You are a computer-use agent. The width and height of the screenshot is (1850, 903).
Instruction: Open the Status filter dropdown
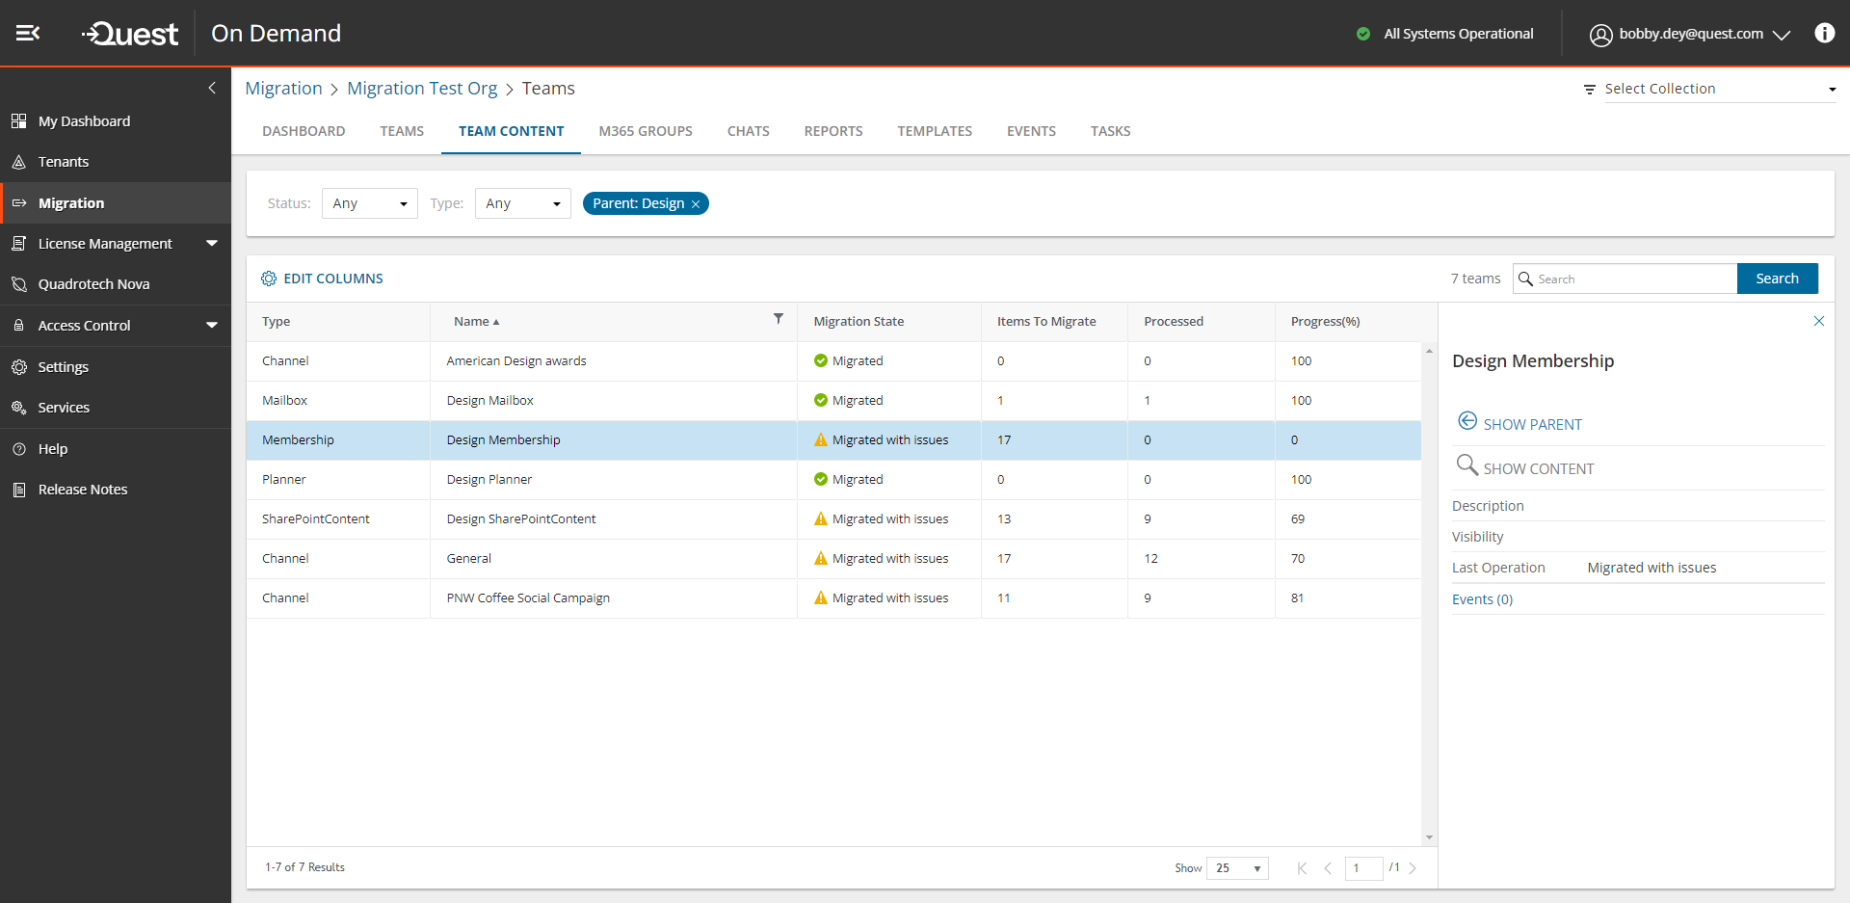pyautogui.click(x=369, y=203)
